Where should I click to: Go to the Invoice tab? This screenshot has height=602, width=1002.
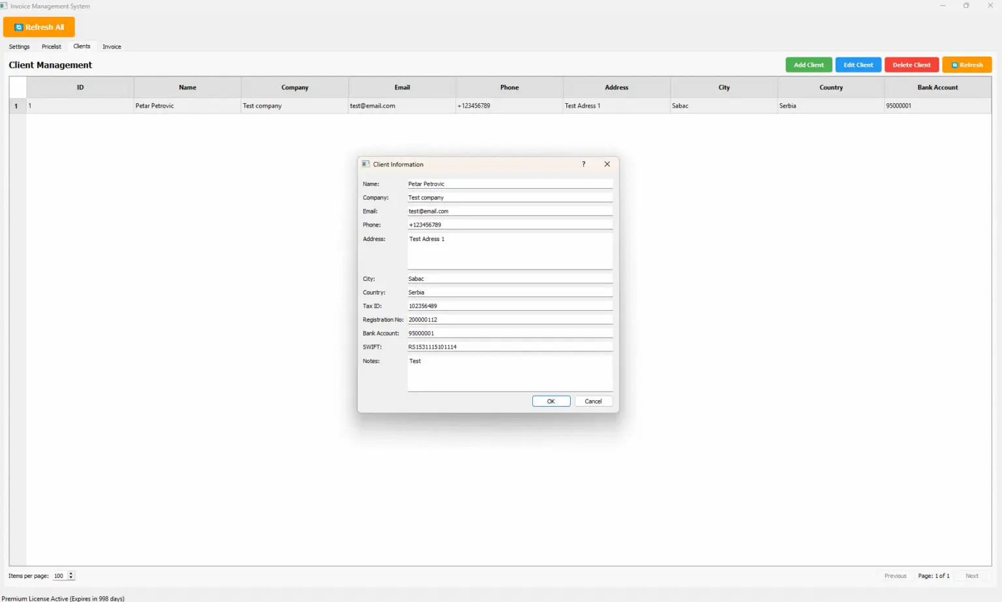pyautogui.click(x=112, y=47)
